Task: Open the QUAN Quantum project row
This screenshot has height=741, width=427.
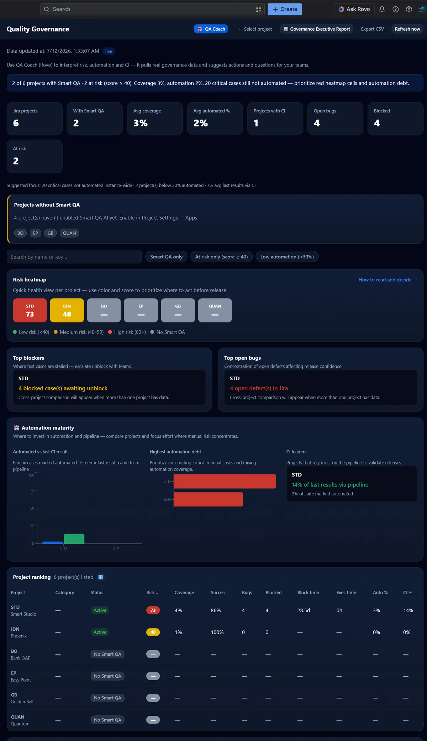Action: click(x=215, y=720)
